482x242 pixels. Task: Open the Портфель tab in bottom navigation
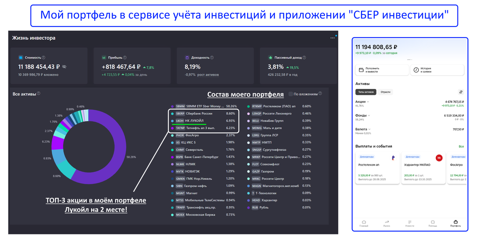455,224
